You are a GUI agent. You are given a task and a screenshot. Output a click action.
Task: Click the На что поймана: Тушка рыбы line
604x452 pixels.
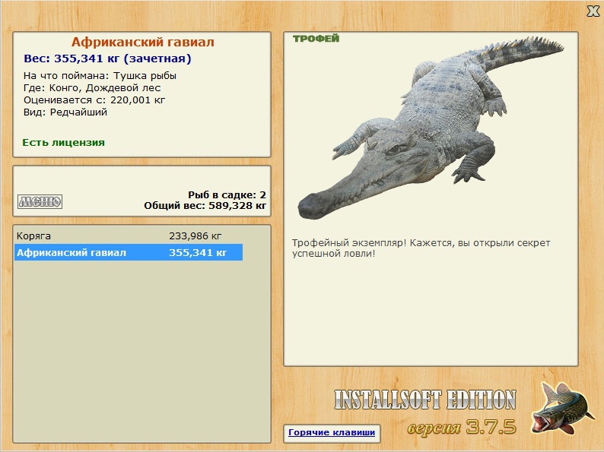pyautogui.click(x=100, y=76)
